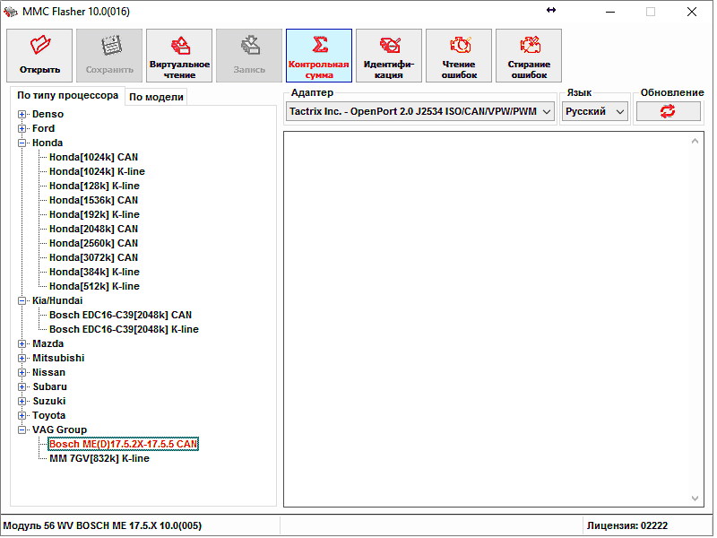The height and width of the screenshot is (538, 717).
Task: Expand the Denso tree node
Action: pos(22,114)
